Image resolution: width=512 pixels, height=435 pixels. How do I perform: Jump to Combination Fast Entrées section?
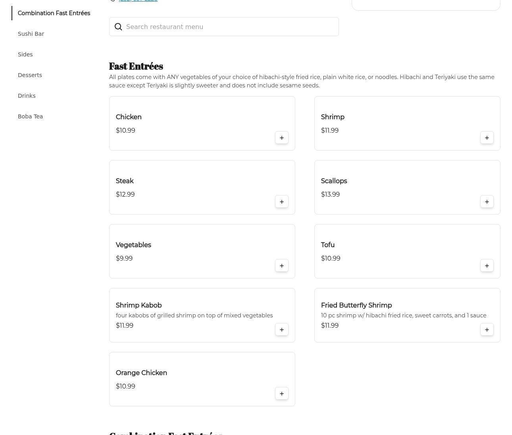(54, 13)
